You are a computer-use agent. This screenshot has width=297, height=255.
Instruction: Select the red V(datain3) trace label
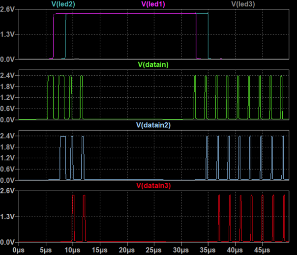pos(153,185)
